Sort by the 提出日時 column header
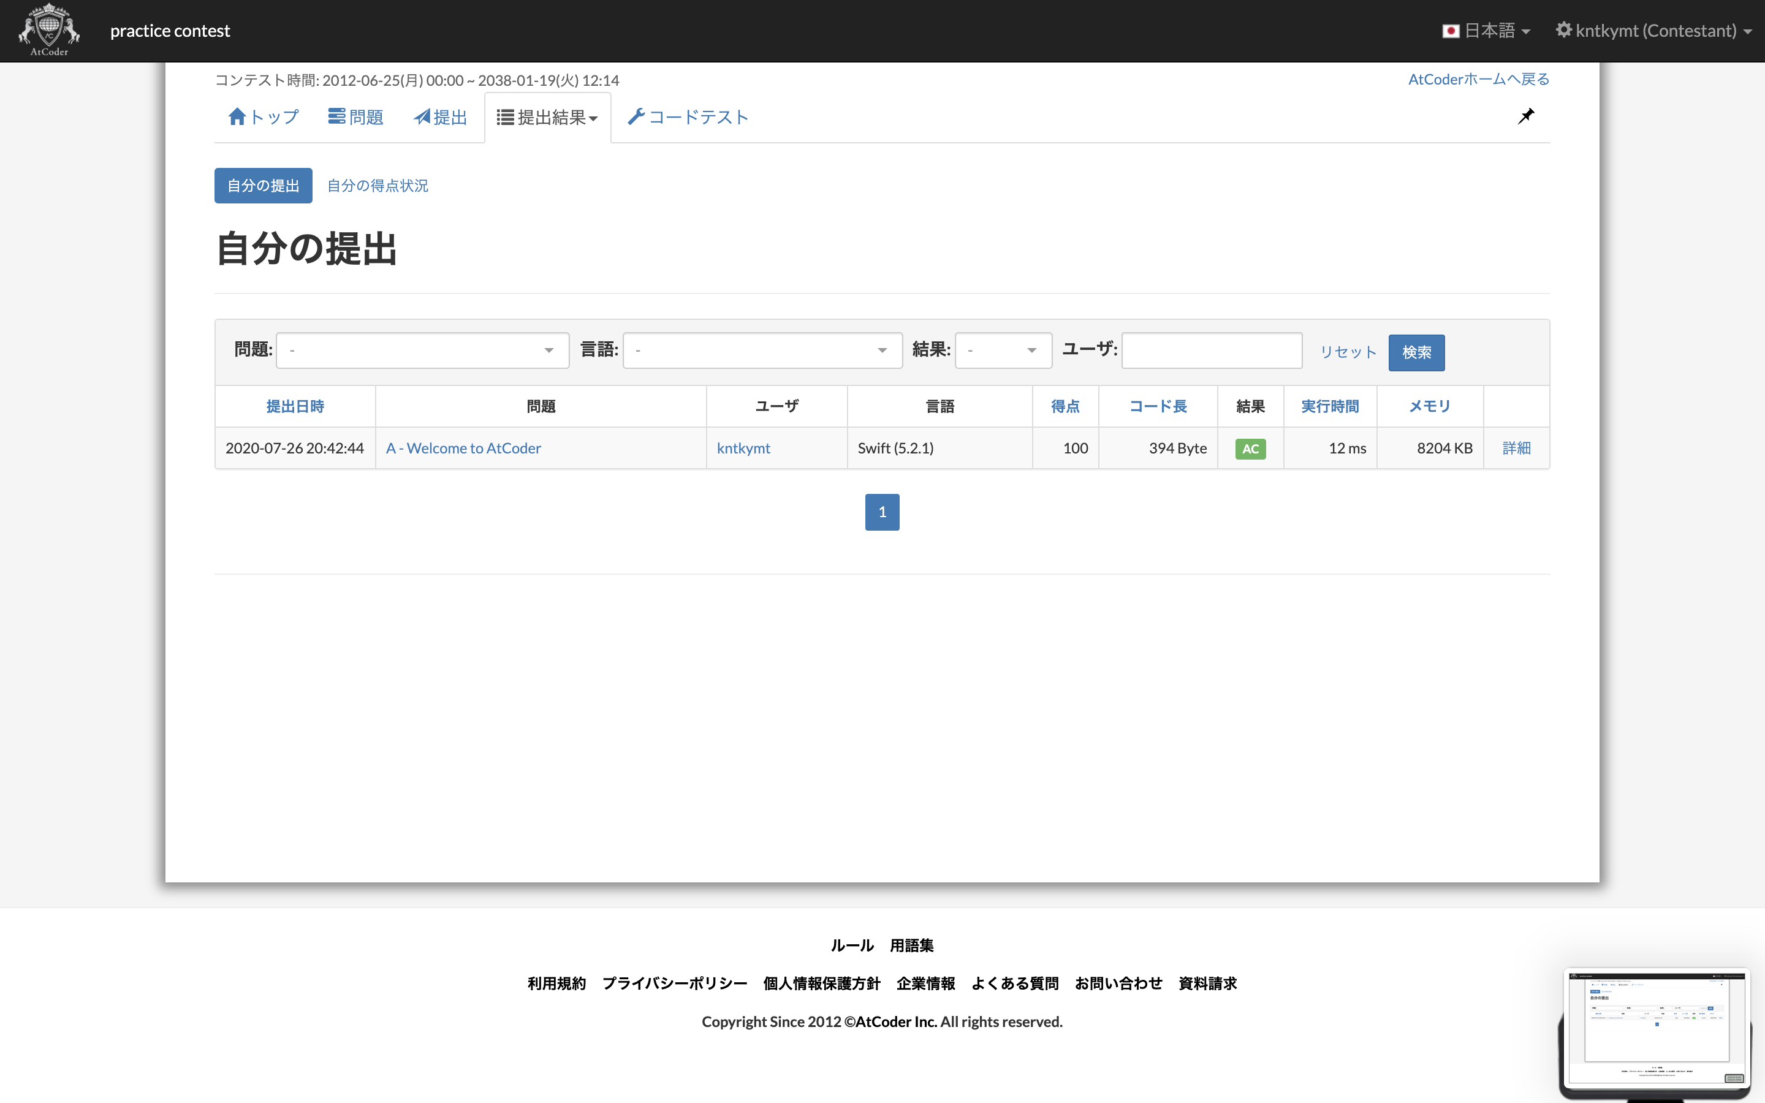 click(295, 406)
